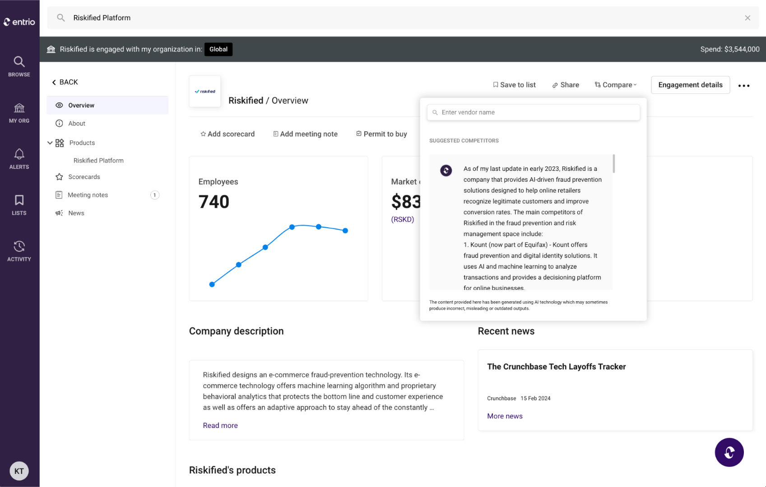Image resolution: width=766 pixels, height=487 pixels.
Task: Click the first point on Employees chart
Action: [x=212, y=284]
